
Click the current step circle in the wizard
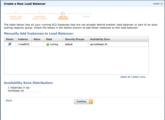(63, 13)
